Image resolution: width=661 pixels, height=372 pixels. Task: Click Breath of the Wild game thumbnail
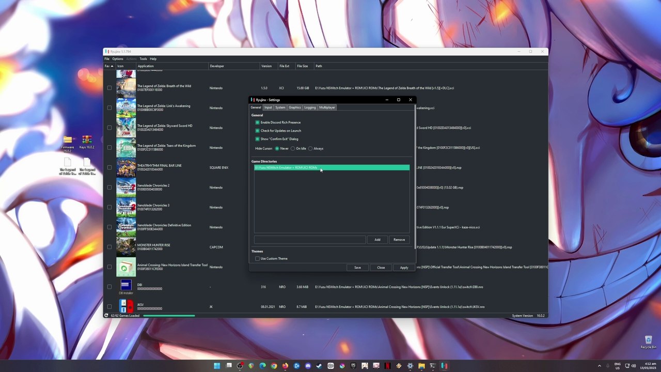coord(125,88)
